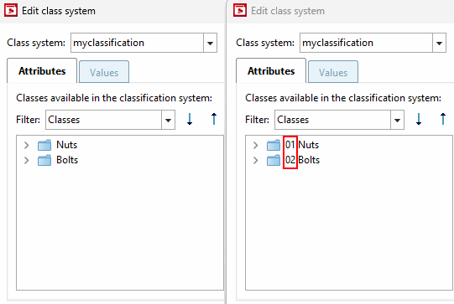Image resolution: width=454 pixels, height=304 pixels.
Task: Open the Filter dropdown in left window
Action: pyautogui.click(x=168, y=120)
